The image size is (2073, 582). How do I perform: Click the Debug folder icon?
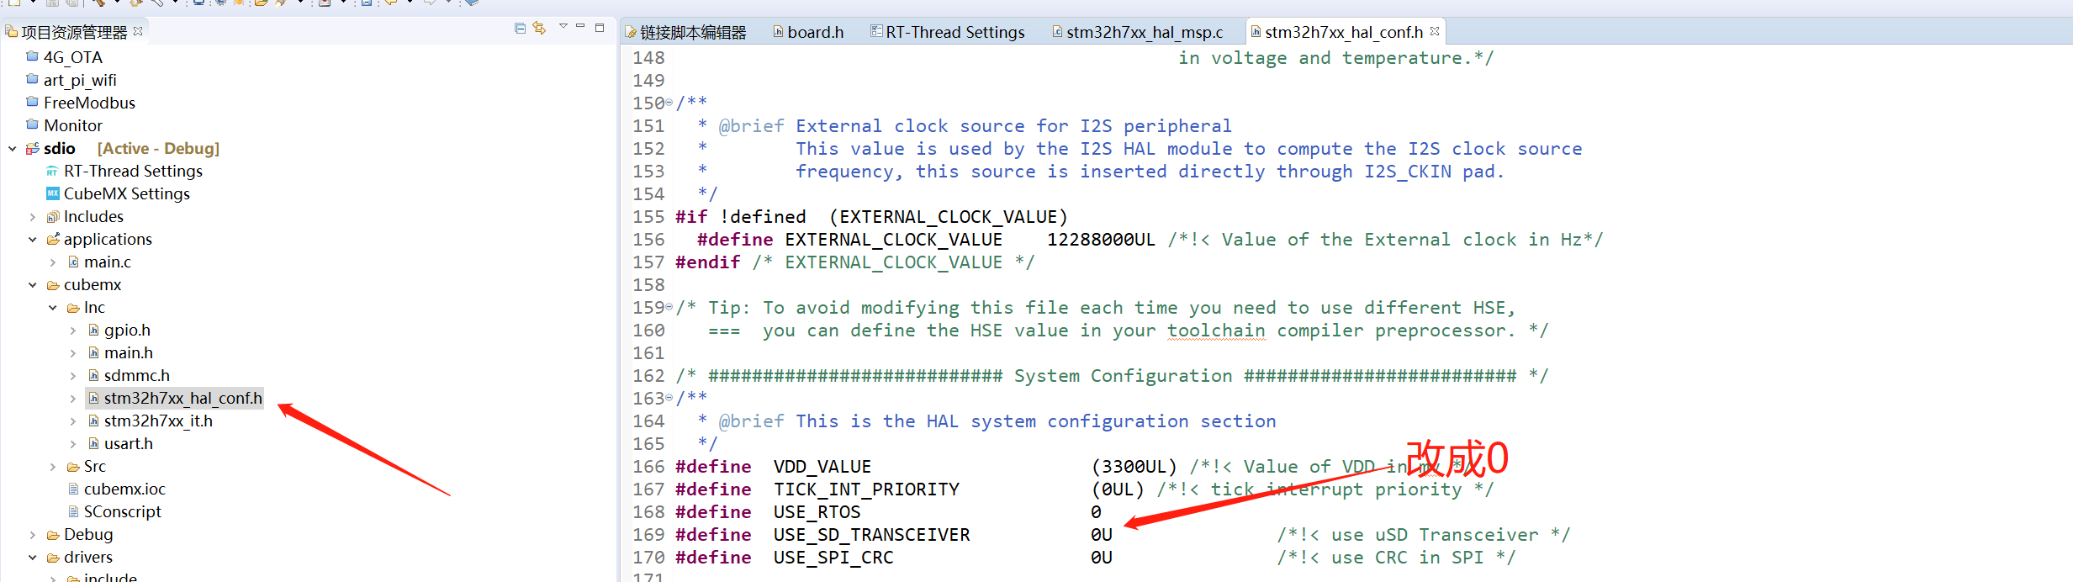[52, 535]
